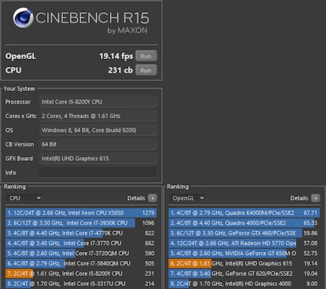Click the Info text field
Viewport: 326px width, 289px height.
(x=98, y=172)
